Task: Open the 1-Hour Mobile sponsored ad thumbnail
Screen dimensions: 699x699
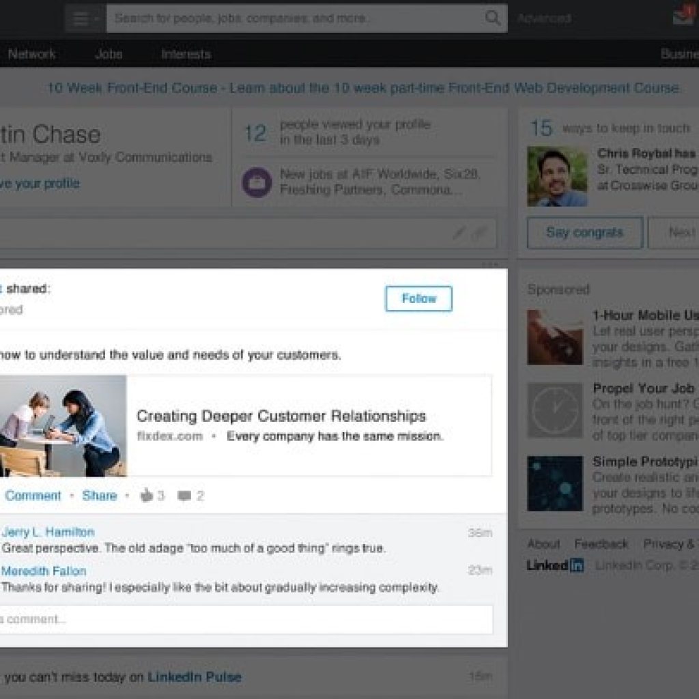Action: (555, 337)
